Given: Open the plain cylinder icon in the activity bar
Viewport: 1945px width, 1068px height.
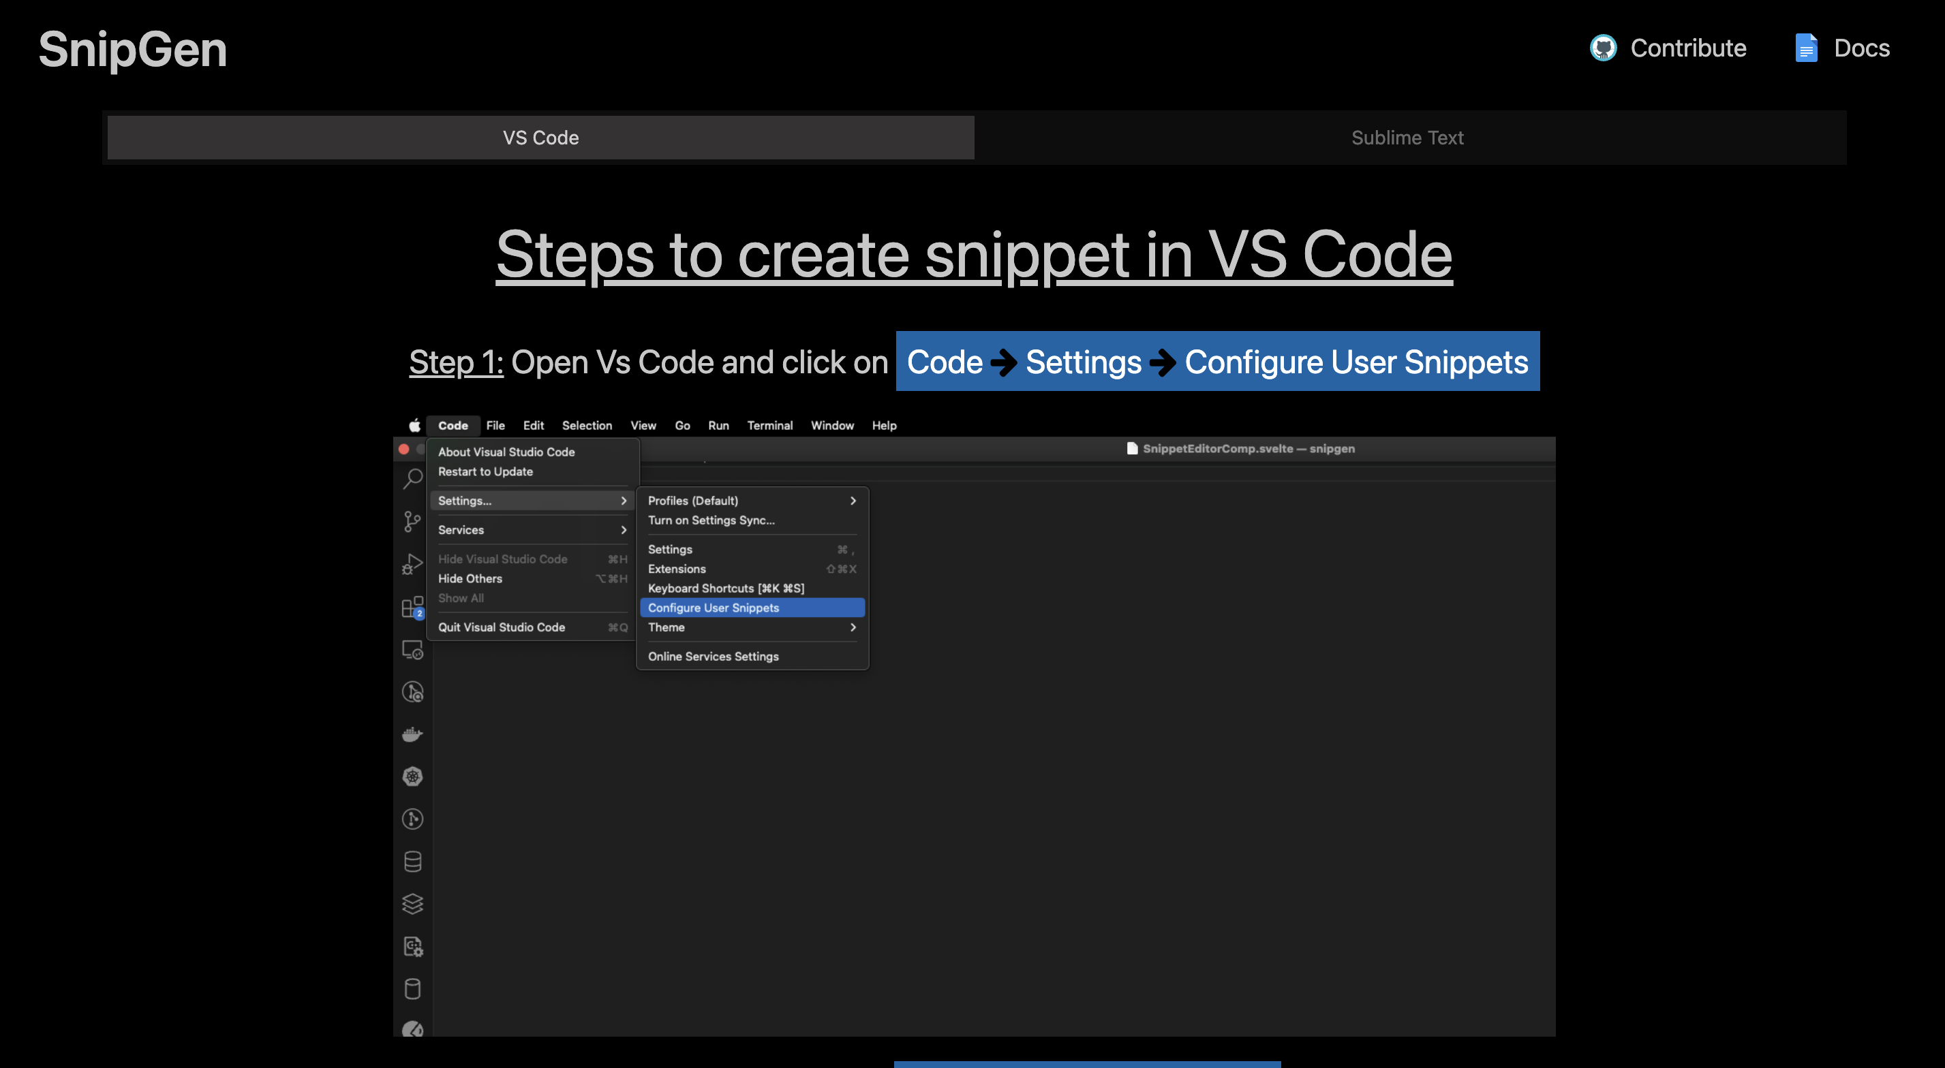Looking at the screenshot, I should click(412, 989).
